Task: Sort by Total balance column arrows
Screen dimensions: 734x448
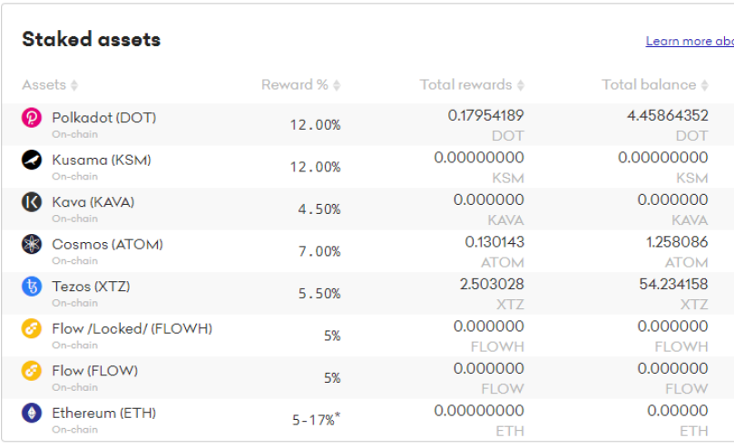Action: tap(704, 85)
